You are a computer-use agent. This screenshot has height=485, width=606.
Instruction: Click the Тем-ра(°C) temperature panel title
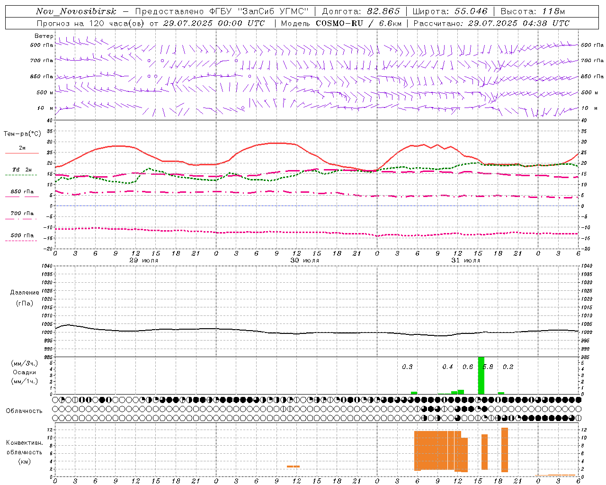tap(23, 134)
